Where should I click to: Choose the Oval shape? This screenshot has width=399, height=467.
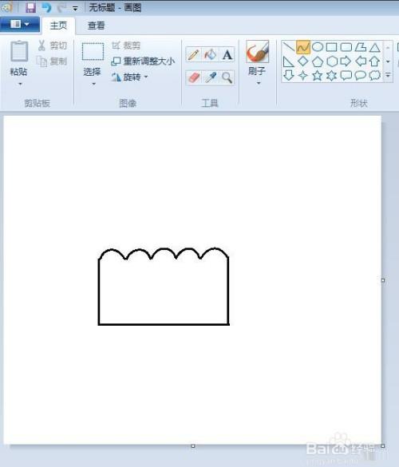click(x=318, y=47)
